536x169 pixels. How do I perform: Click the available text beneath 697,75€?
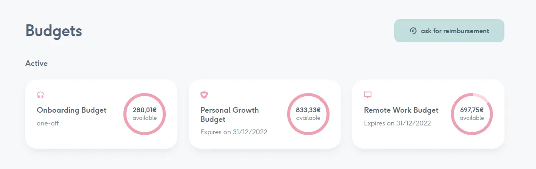coord(472,118)
